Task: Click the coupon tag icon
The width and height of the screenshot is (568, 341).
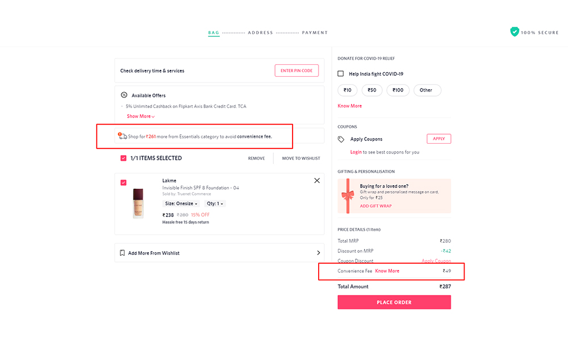Action: coord(341,139)
